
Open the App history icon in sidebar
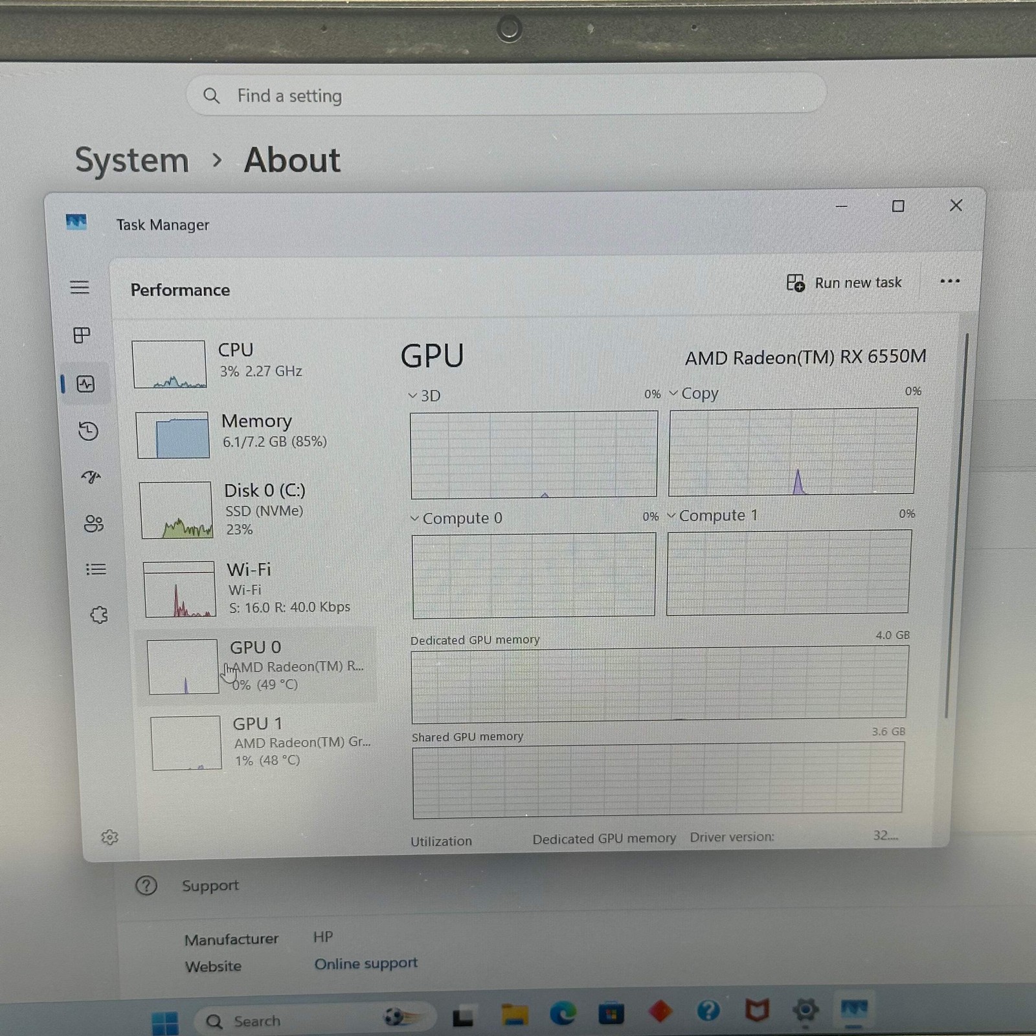tap(88, 431)
